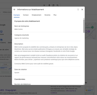
Task: Edit the Nom de l'entreprise field
Action: (48, 28)
